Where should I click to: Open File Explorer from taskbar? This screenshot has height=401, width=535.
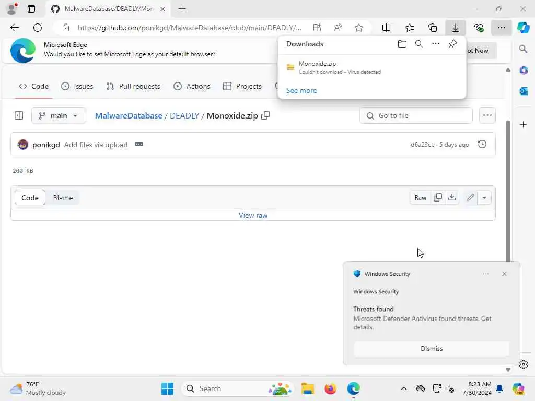(307, 388)
